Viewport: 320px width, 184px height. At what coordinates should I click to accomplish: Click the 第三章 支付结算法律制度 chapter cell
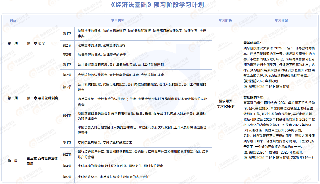(x=42, y=161)
